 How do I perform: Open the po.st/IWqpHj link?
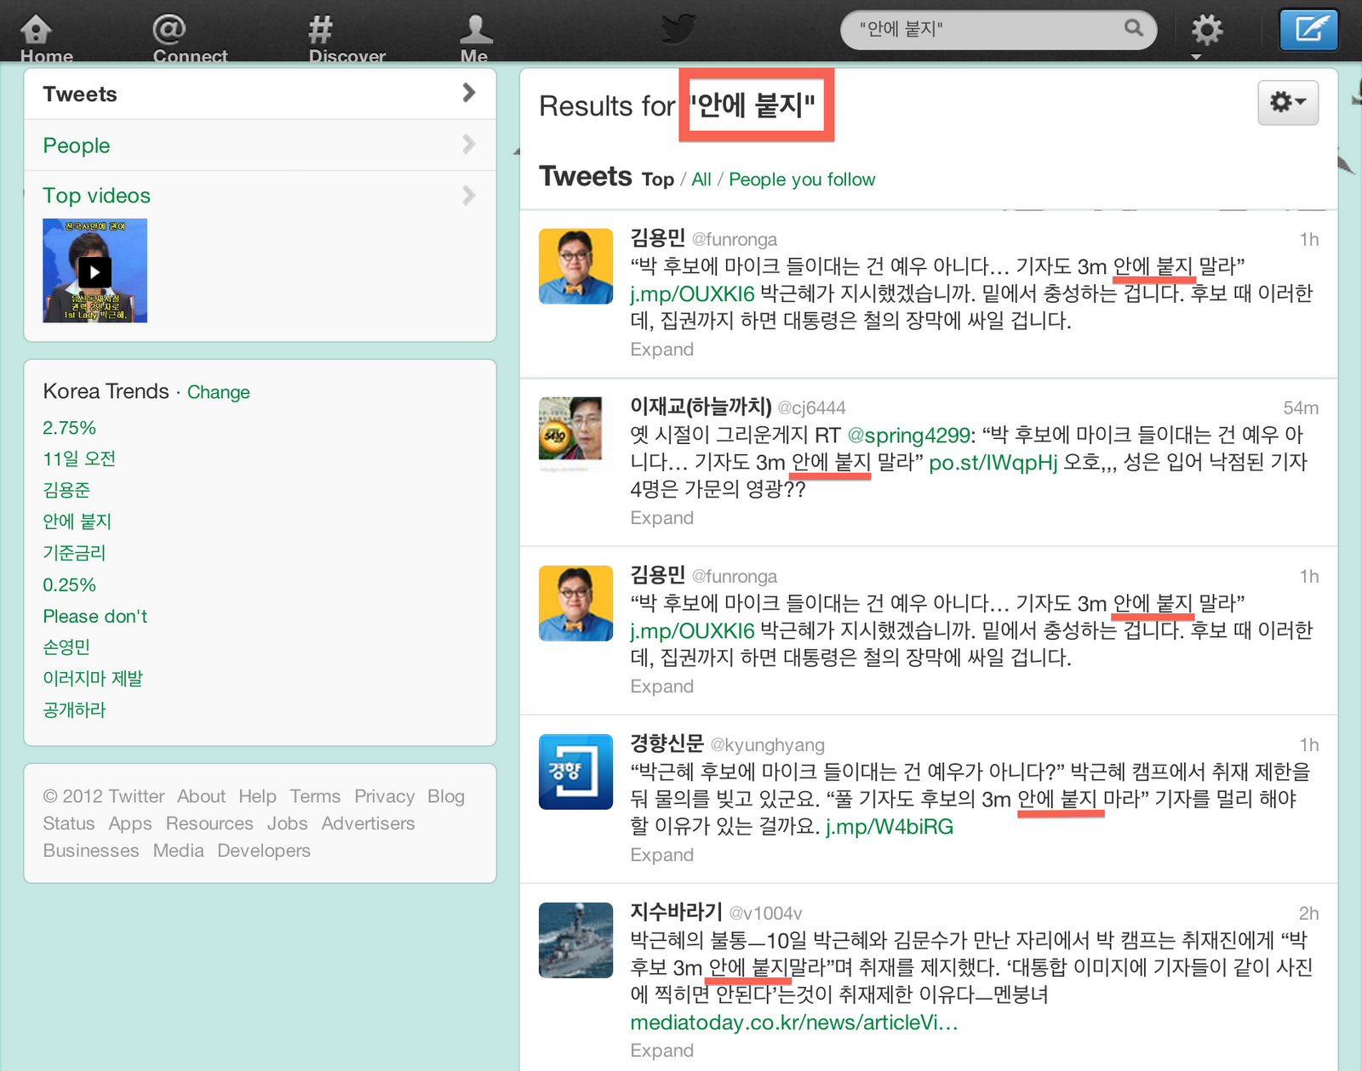[x=993, y=463]
